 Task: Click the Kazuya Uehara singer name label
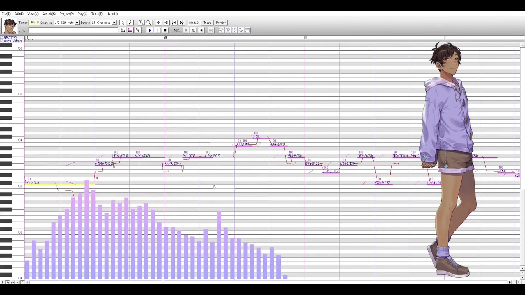[12, 39]
